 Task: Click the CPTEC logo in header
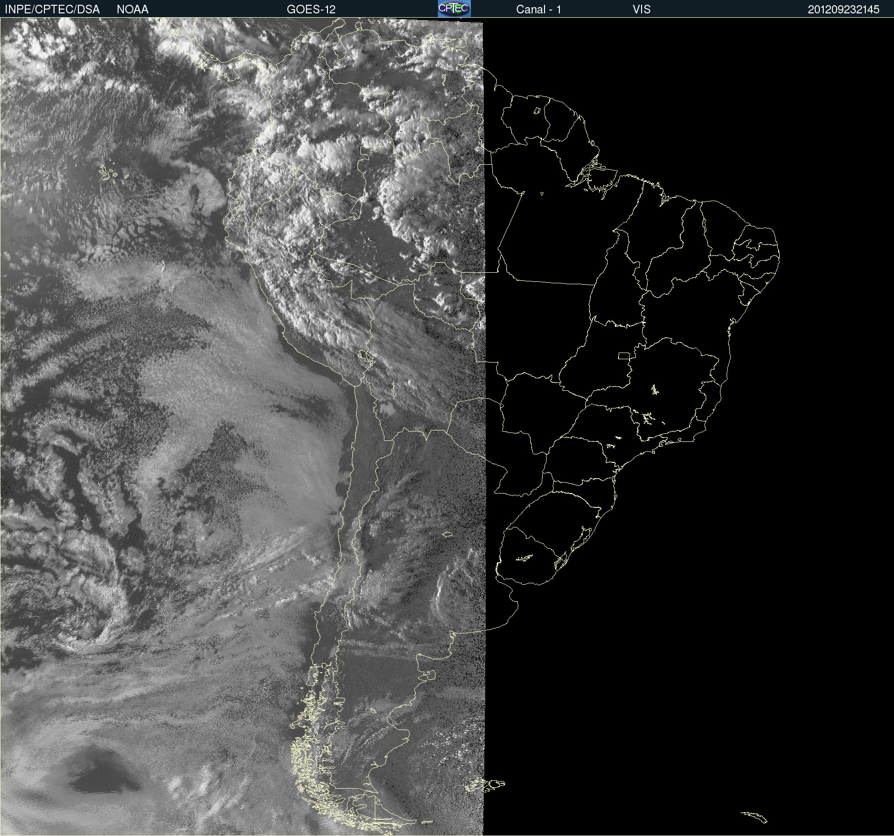(454, 9)
